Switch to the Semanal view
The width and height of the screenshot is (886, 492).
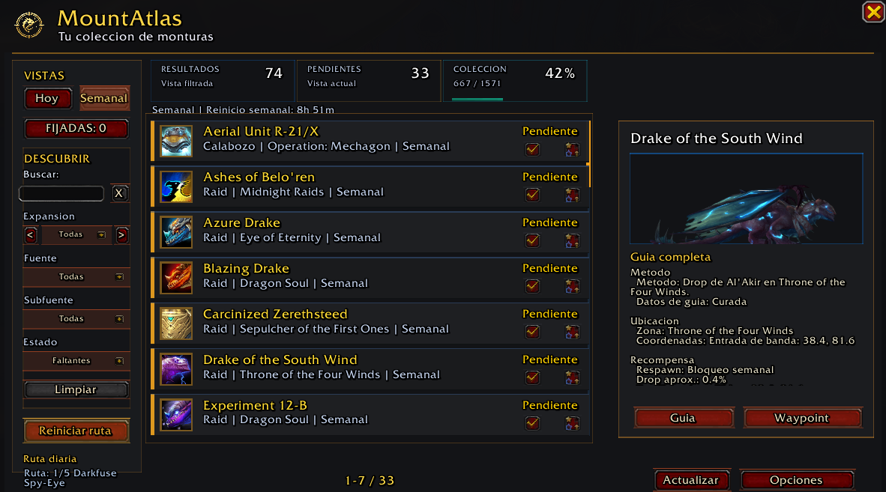pyautogui.click(x=104, y=98)
